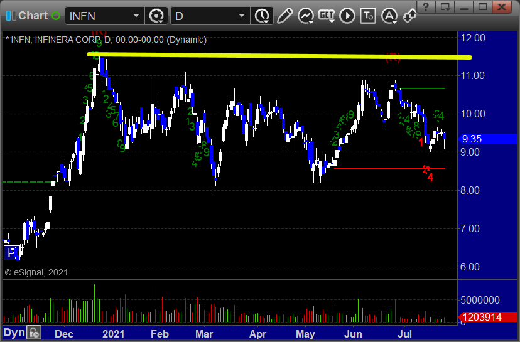This screenshot has width=520, height=342.
Task: Select the pencil drawing tools icon
Action: (284, 16)
